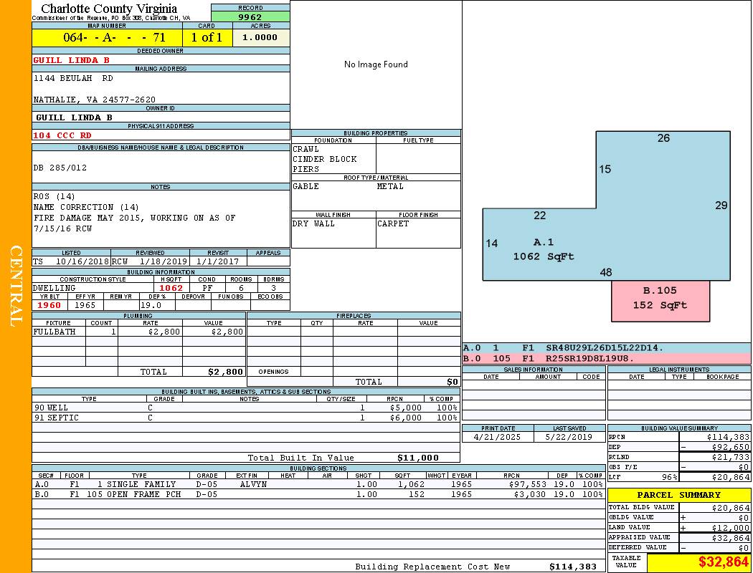Click the fire damage notes text
Image resolution: width=753 pixels, height=573 pixels.
[134, 218]
